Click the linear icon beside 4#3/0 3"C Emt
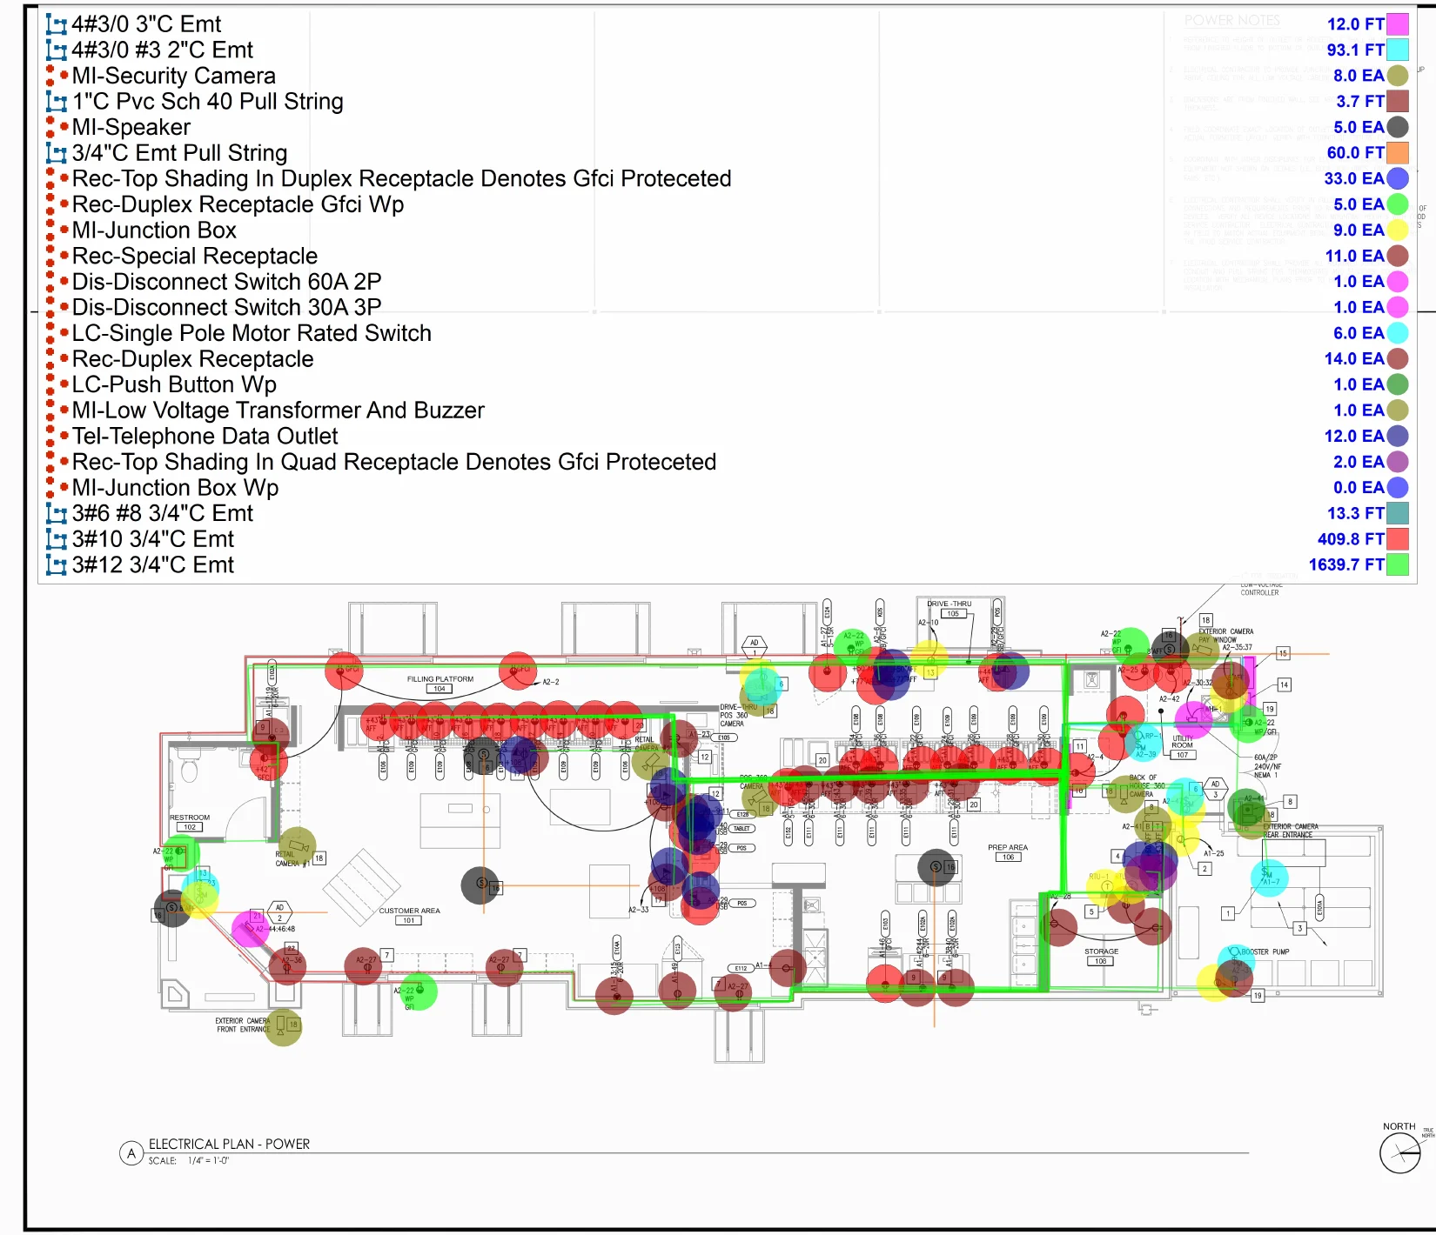 coord(57,25)
